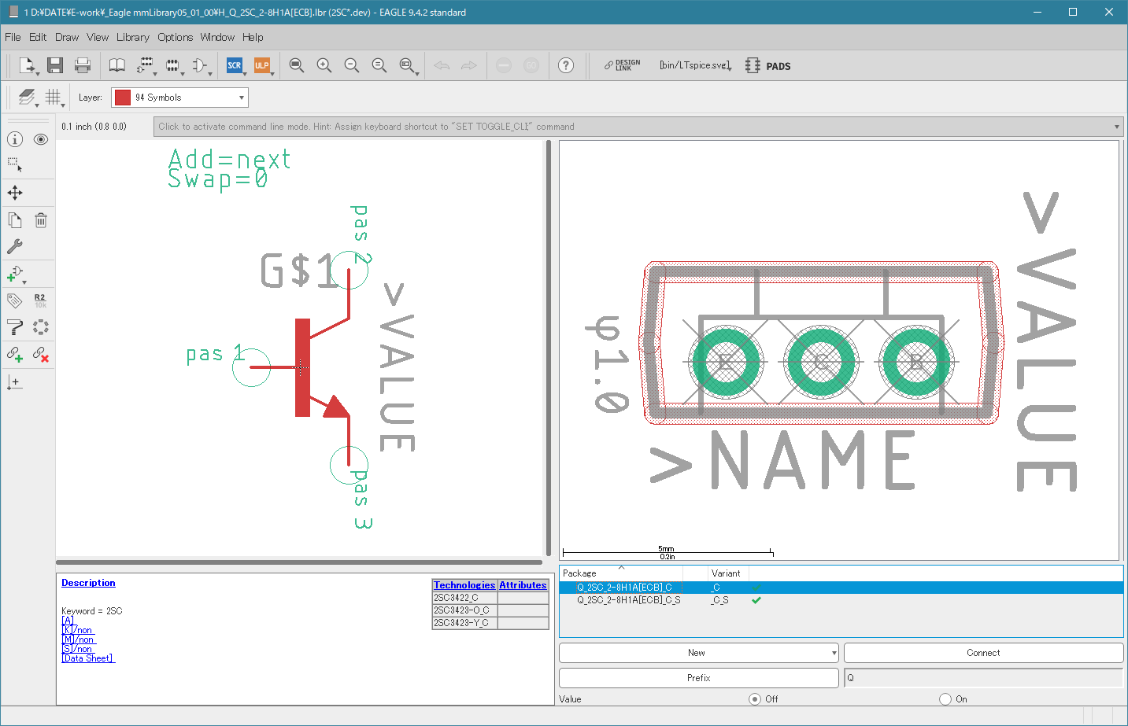Expand the command line history dropdown arrow

[x=1116, y=127]
